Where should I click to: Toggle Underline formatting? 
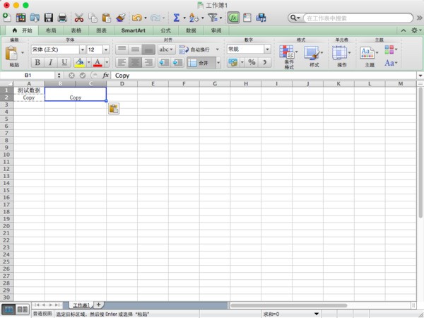coord(65,63)
